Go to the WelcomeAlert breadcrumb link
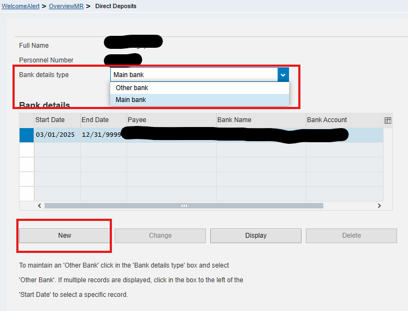408x311 pixels. point(21,6)
